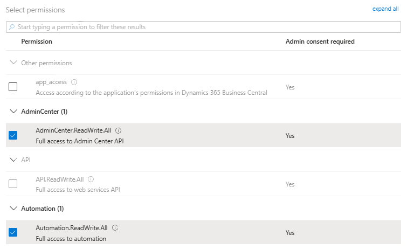Click the info icon beside AdminCenter.ReadWrite.All

(x=119, y=130)
